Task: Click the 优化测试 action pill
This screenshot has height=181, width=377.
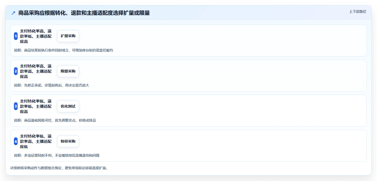Action: [x=68, y=106]
